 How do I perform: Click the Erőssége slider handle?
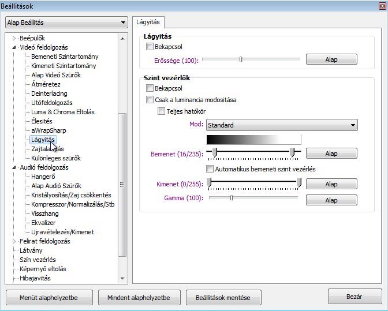coord(241,59)
